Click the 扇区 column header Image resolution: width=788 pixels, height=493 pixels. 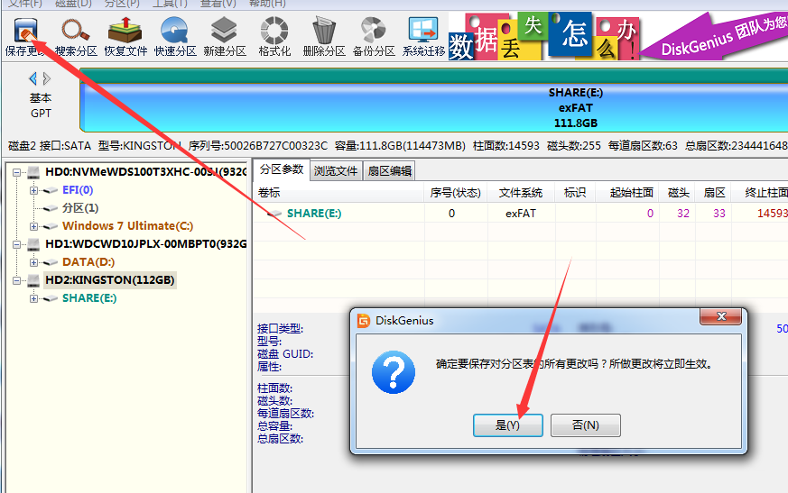pyautogui.click(x=714, y=193)
